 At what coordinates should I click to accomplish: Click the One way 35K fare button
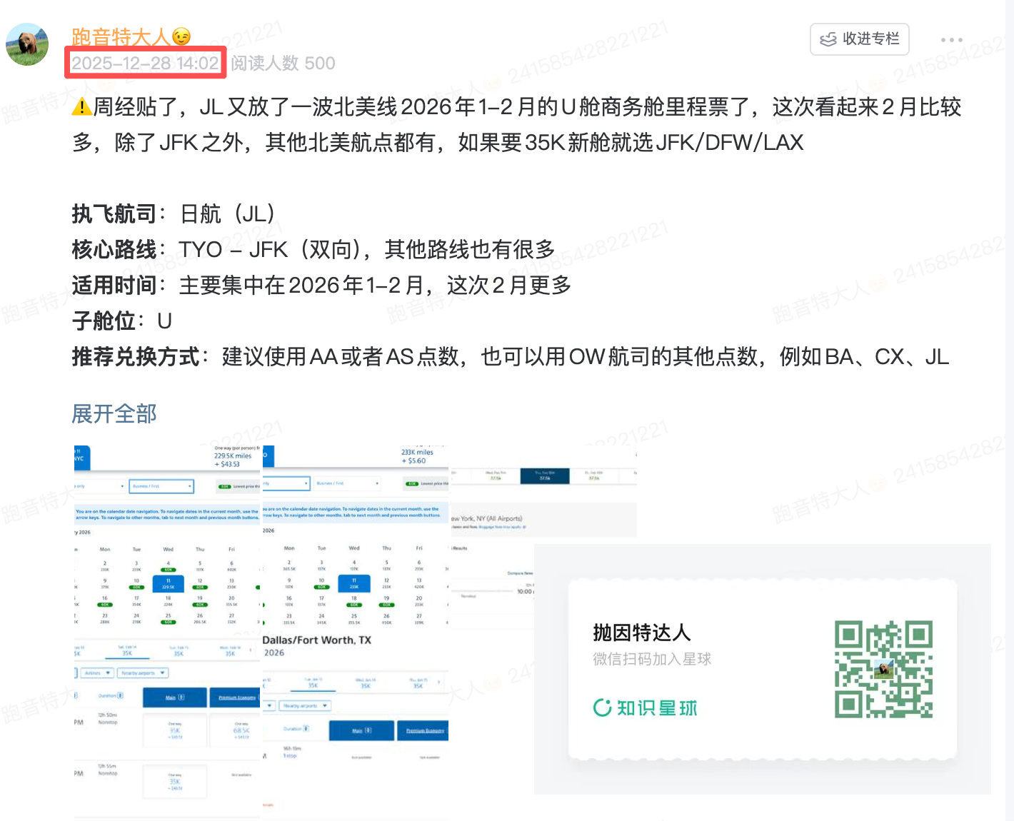point(174,730)
